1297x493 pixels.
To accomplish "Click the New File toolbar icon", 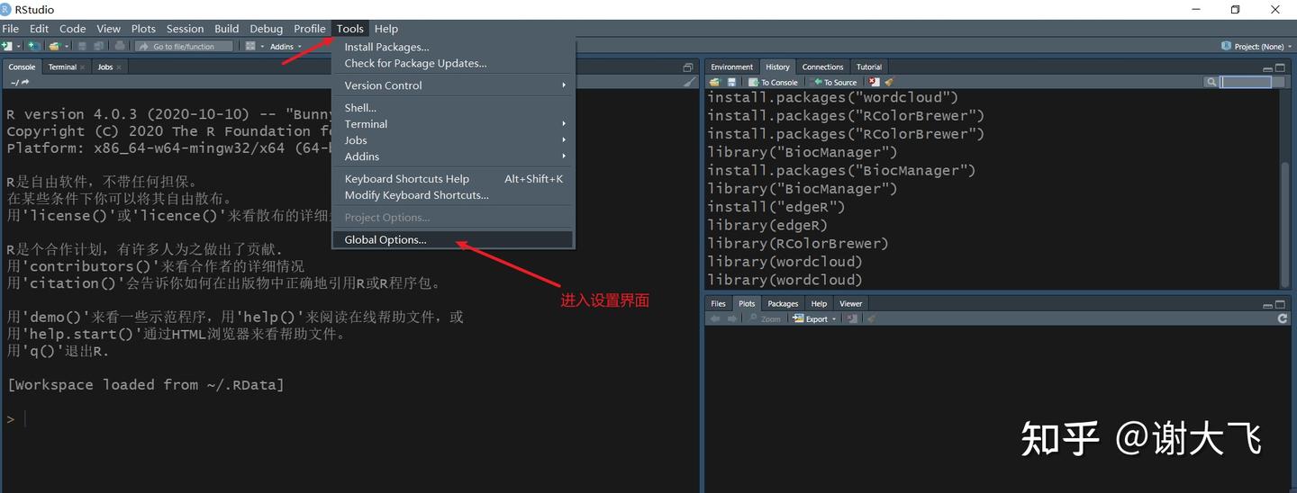I will click(7, 46).
